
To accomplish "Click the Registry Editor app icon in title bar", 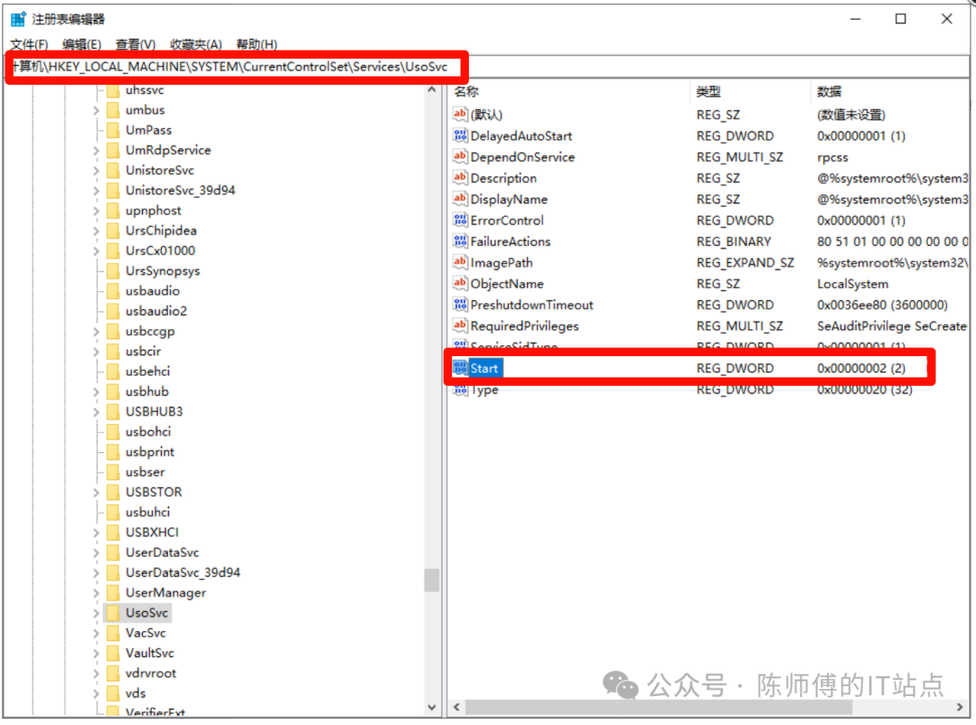I will (18, 19).
